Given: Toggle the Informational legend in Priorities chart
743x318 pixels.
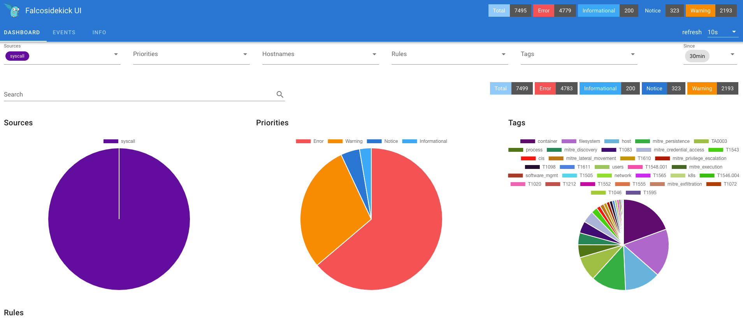Looking at the screenshot, I should pyautogui.click(x=425, y=141).
